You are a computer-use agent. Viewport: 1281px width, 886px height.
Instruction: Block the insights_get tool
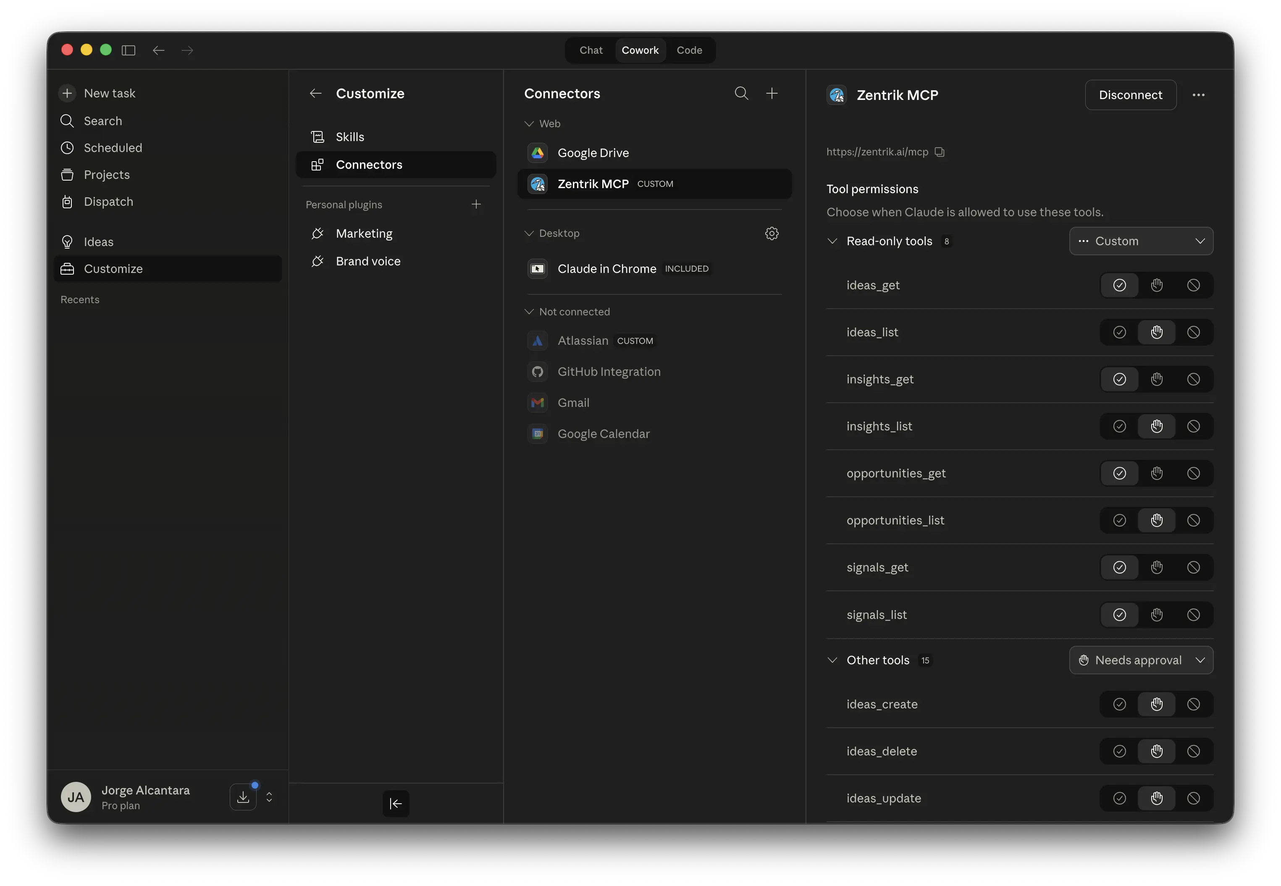pos(1193,379)
